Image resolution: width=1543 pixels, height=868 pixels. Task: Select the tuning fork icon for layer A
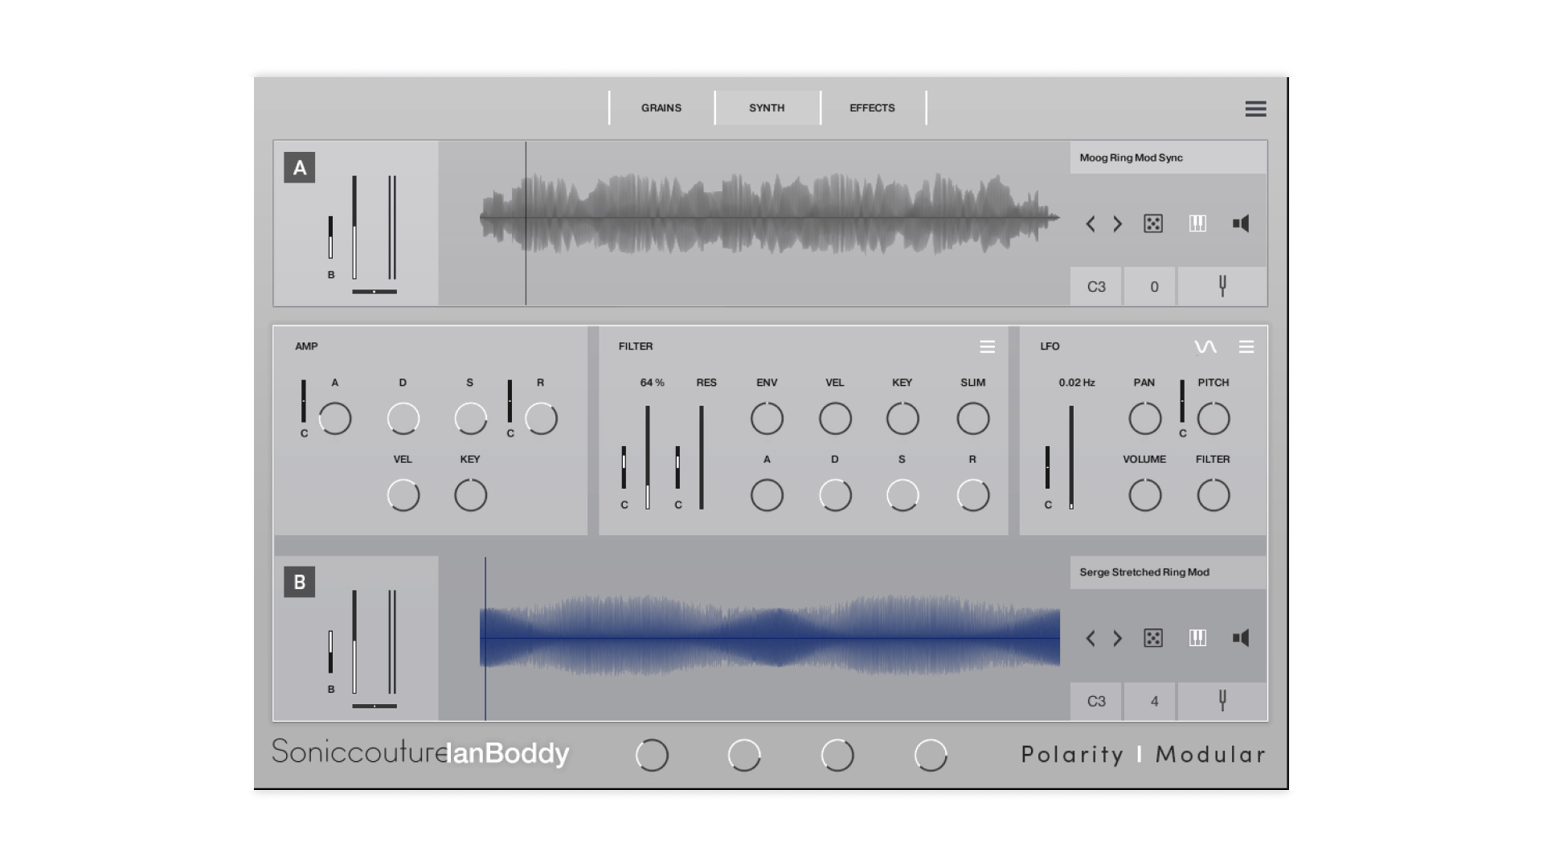click(1222, 286)
